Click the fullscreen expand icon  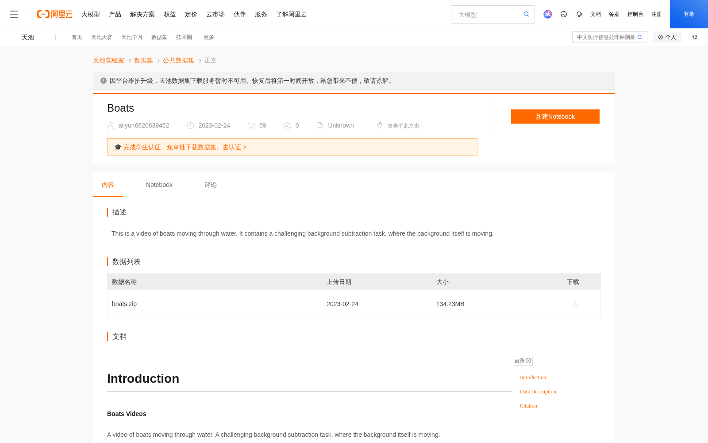695,37
